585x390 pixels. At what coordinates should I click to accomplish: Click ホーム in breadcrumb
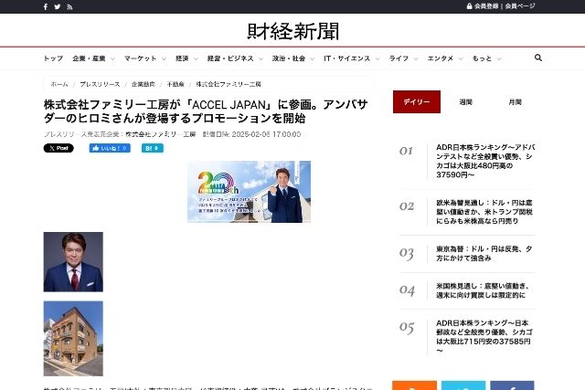click(x=59, y=84)
